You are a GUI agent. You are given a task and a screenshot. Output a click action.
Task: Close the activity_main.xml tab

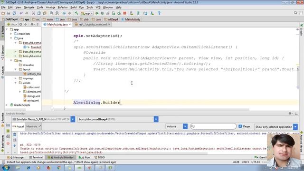tap(109, 24)
